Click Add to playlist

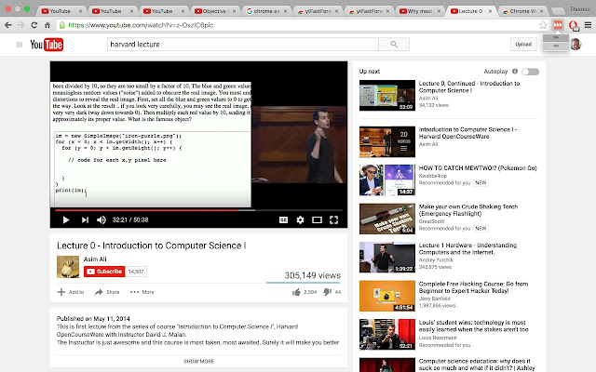click(71, 292)
